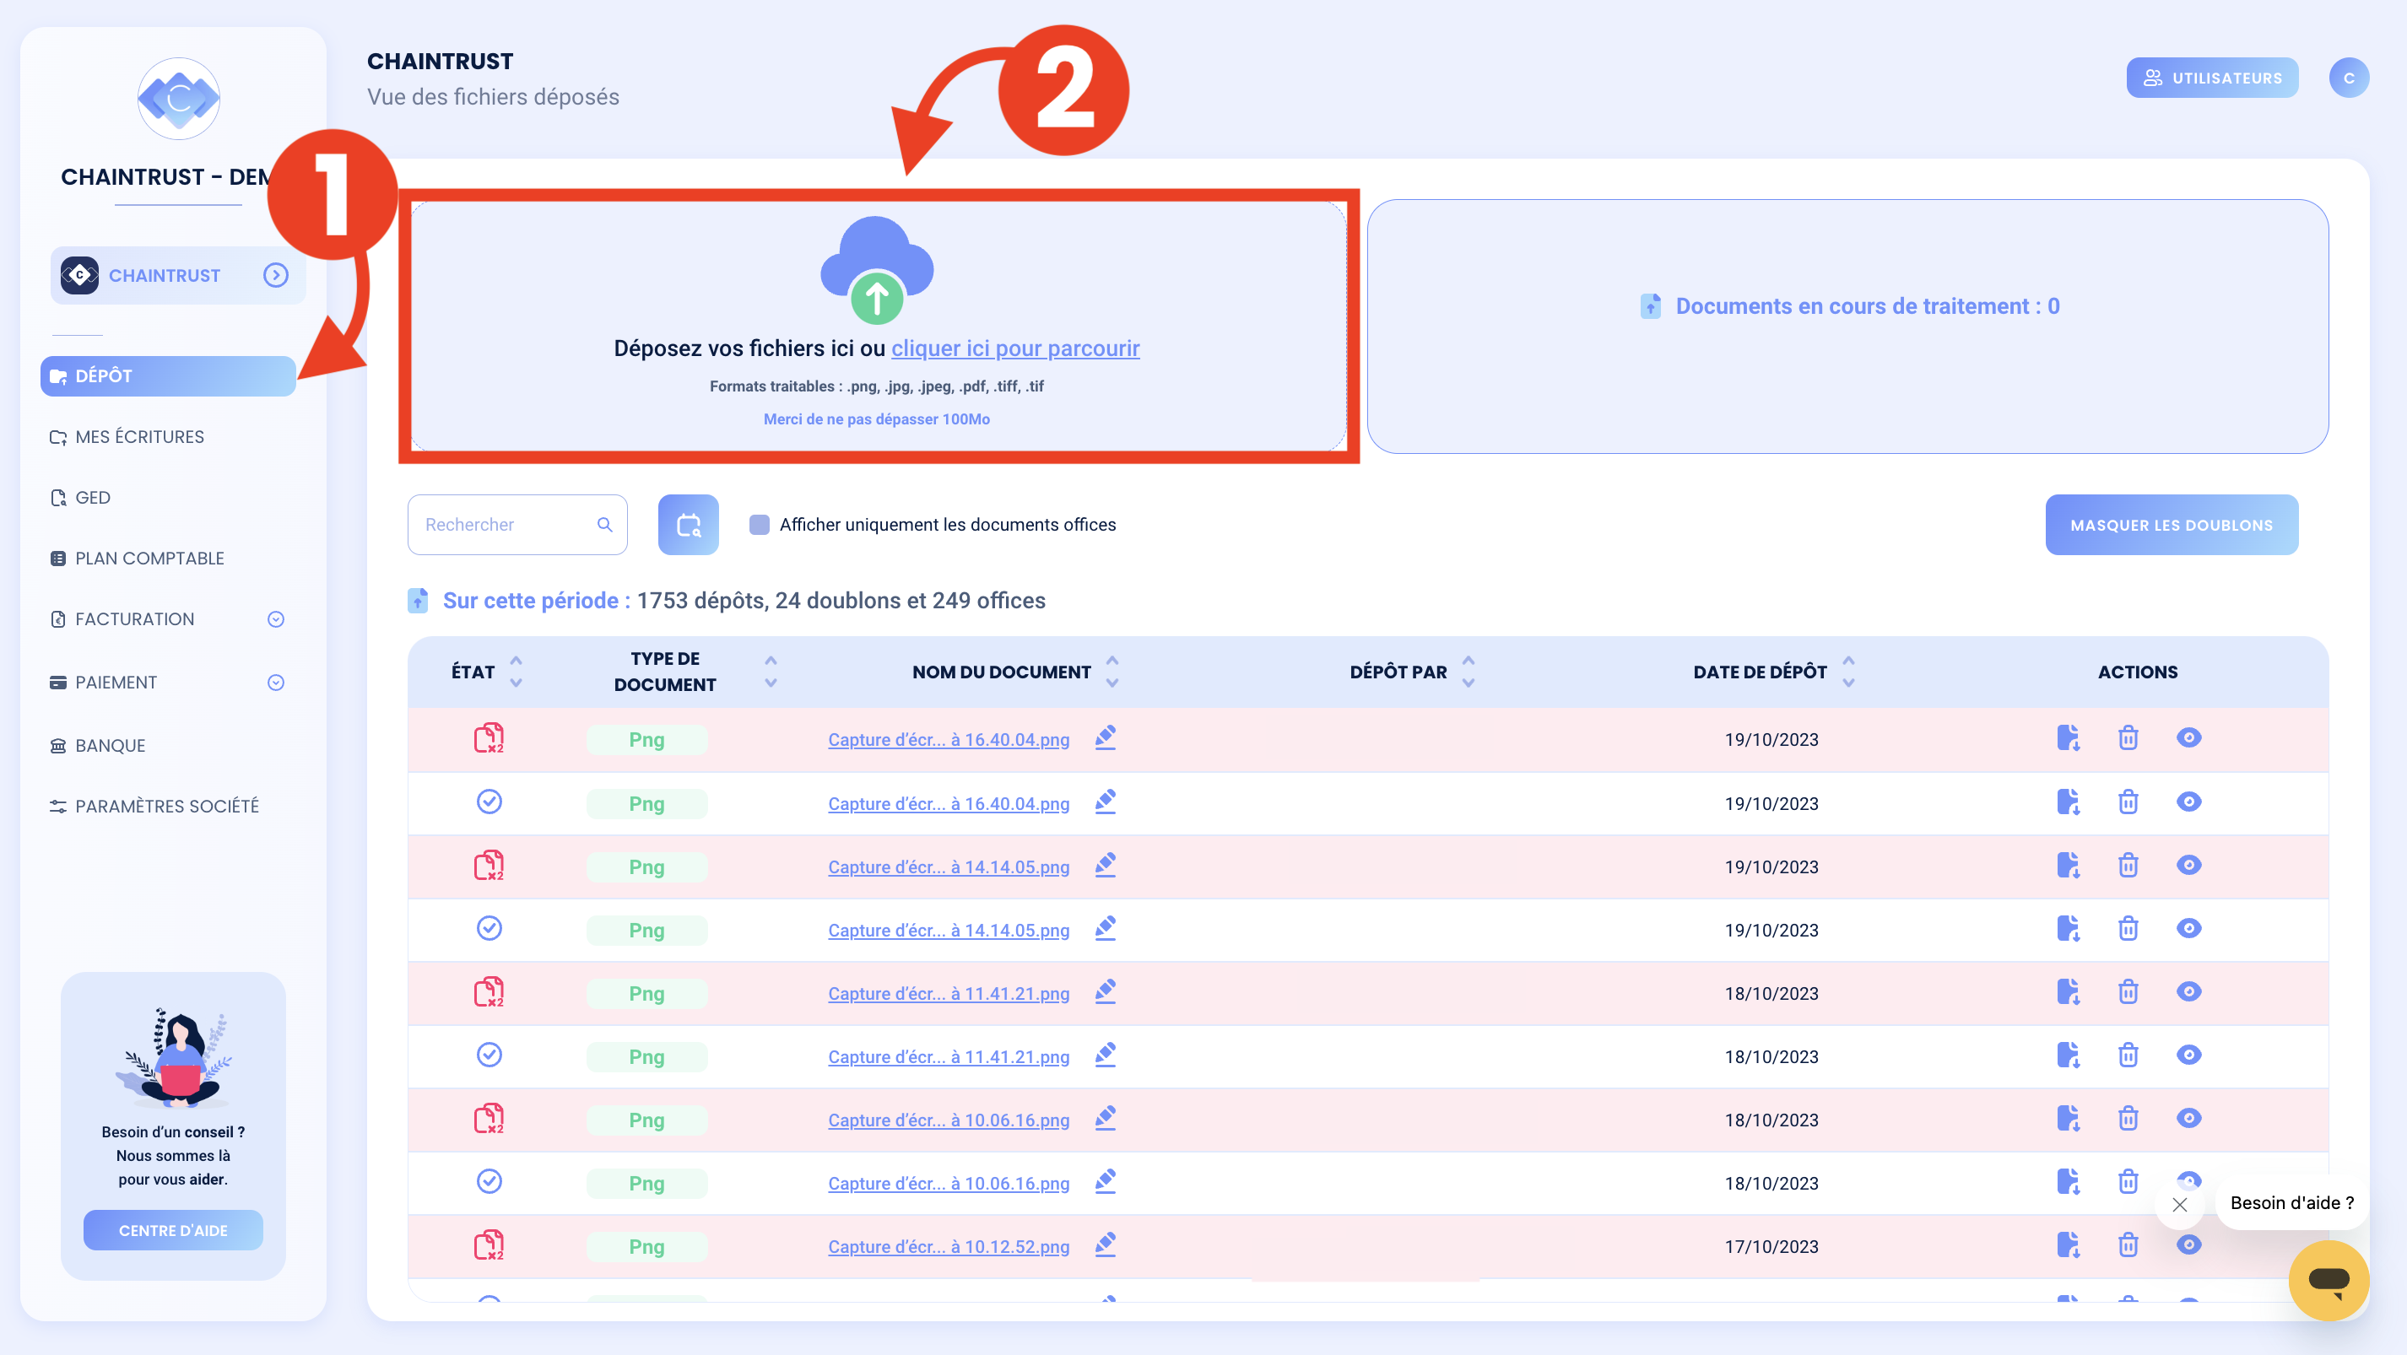Open the calendar search filter button
2407x1355 pixels.
[x=688, y=525]
